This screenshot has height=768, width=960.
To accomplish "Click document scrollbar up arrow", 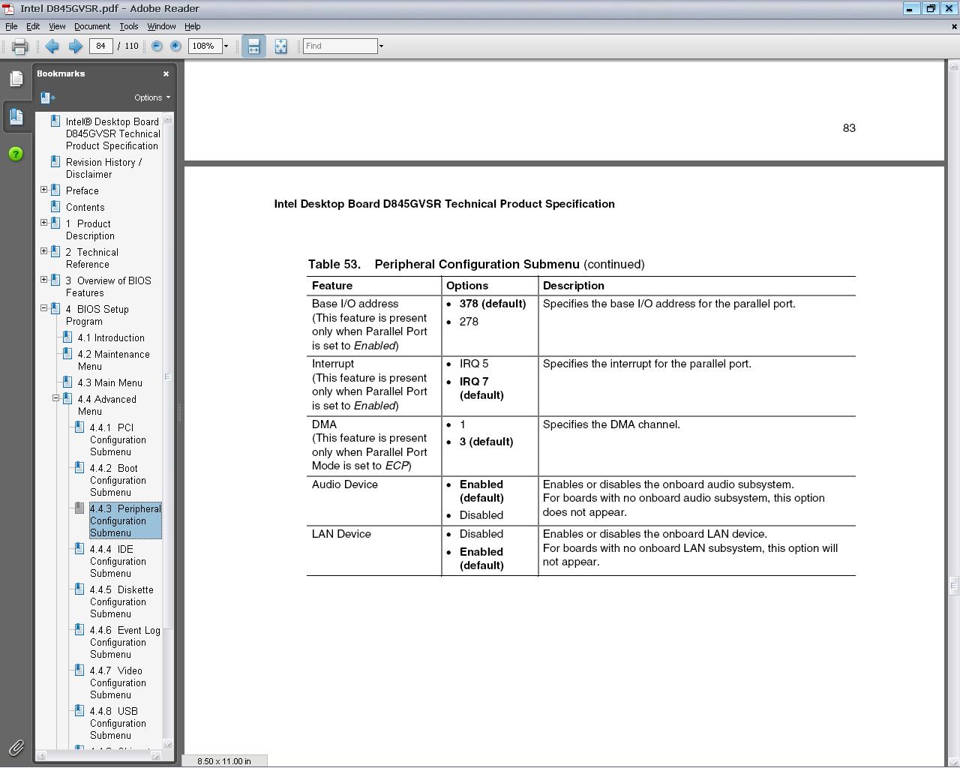I will [953, 66].
